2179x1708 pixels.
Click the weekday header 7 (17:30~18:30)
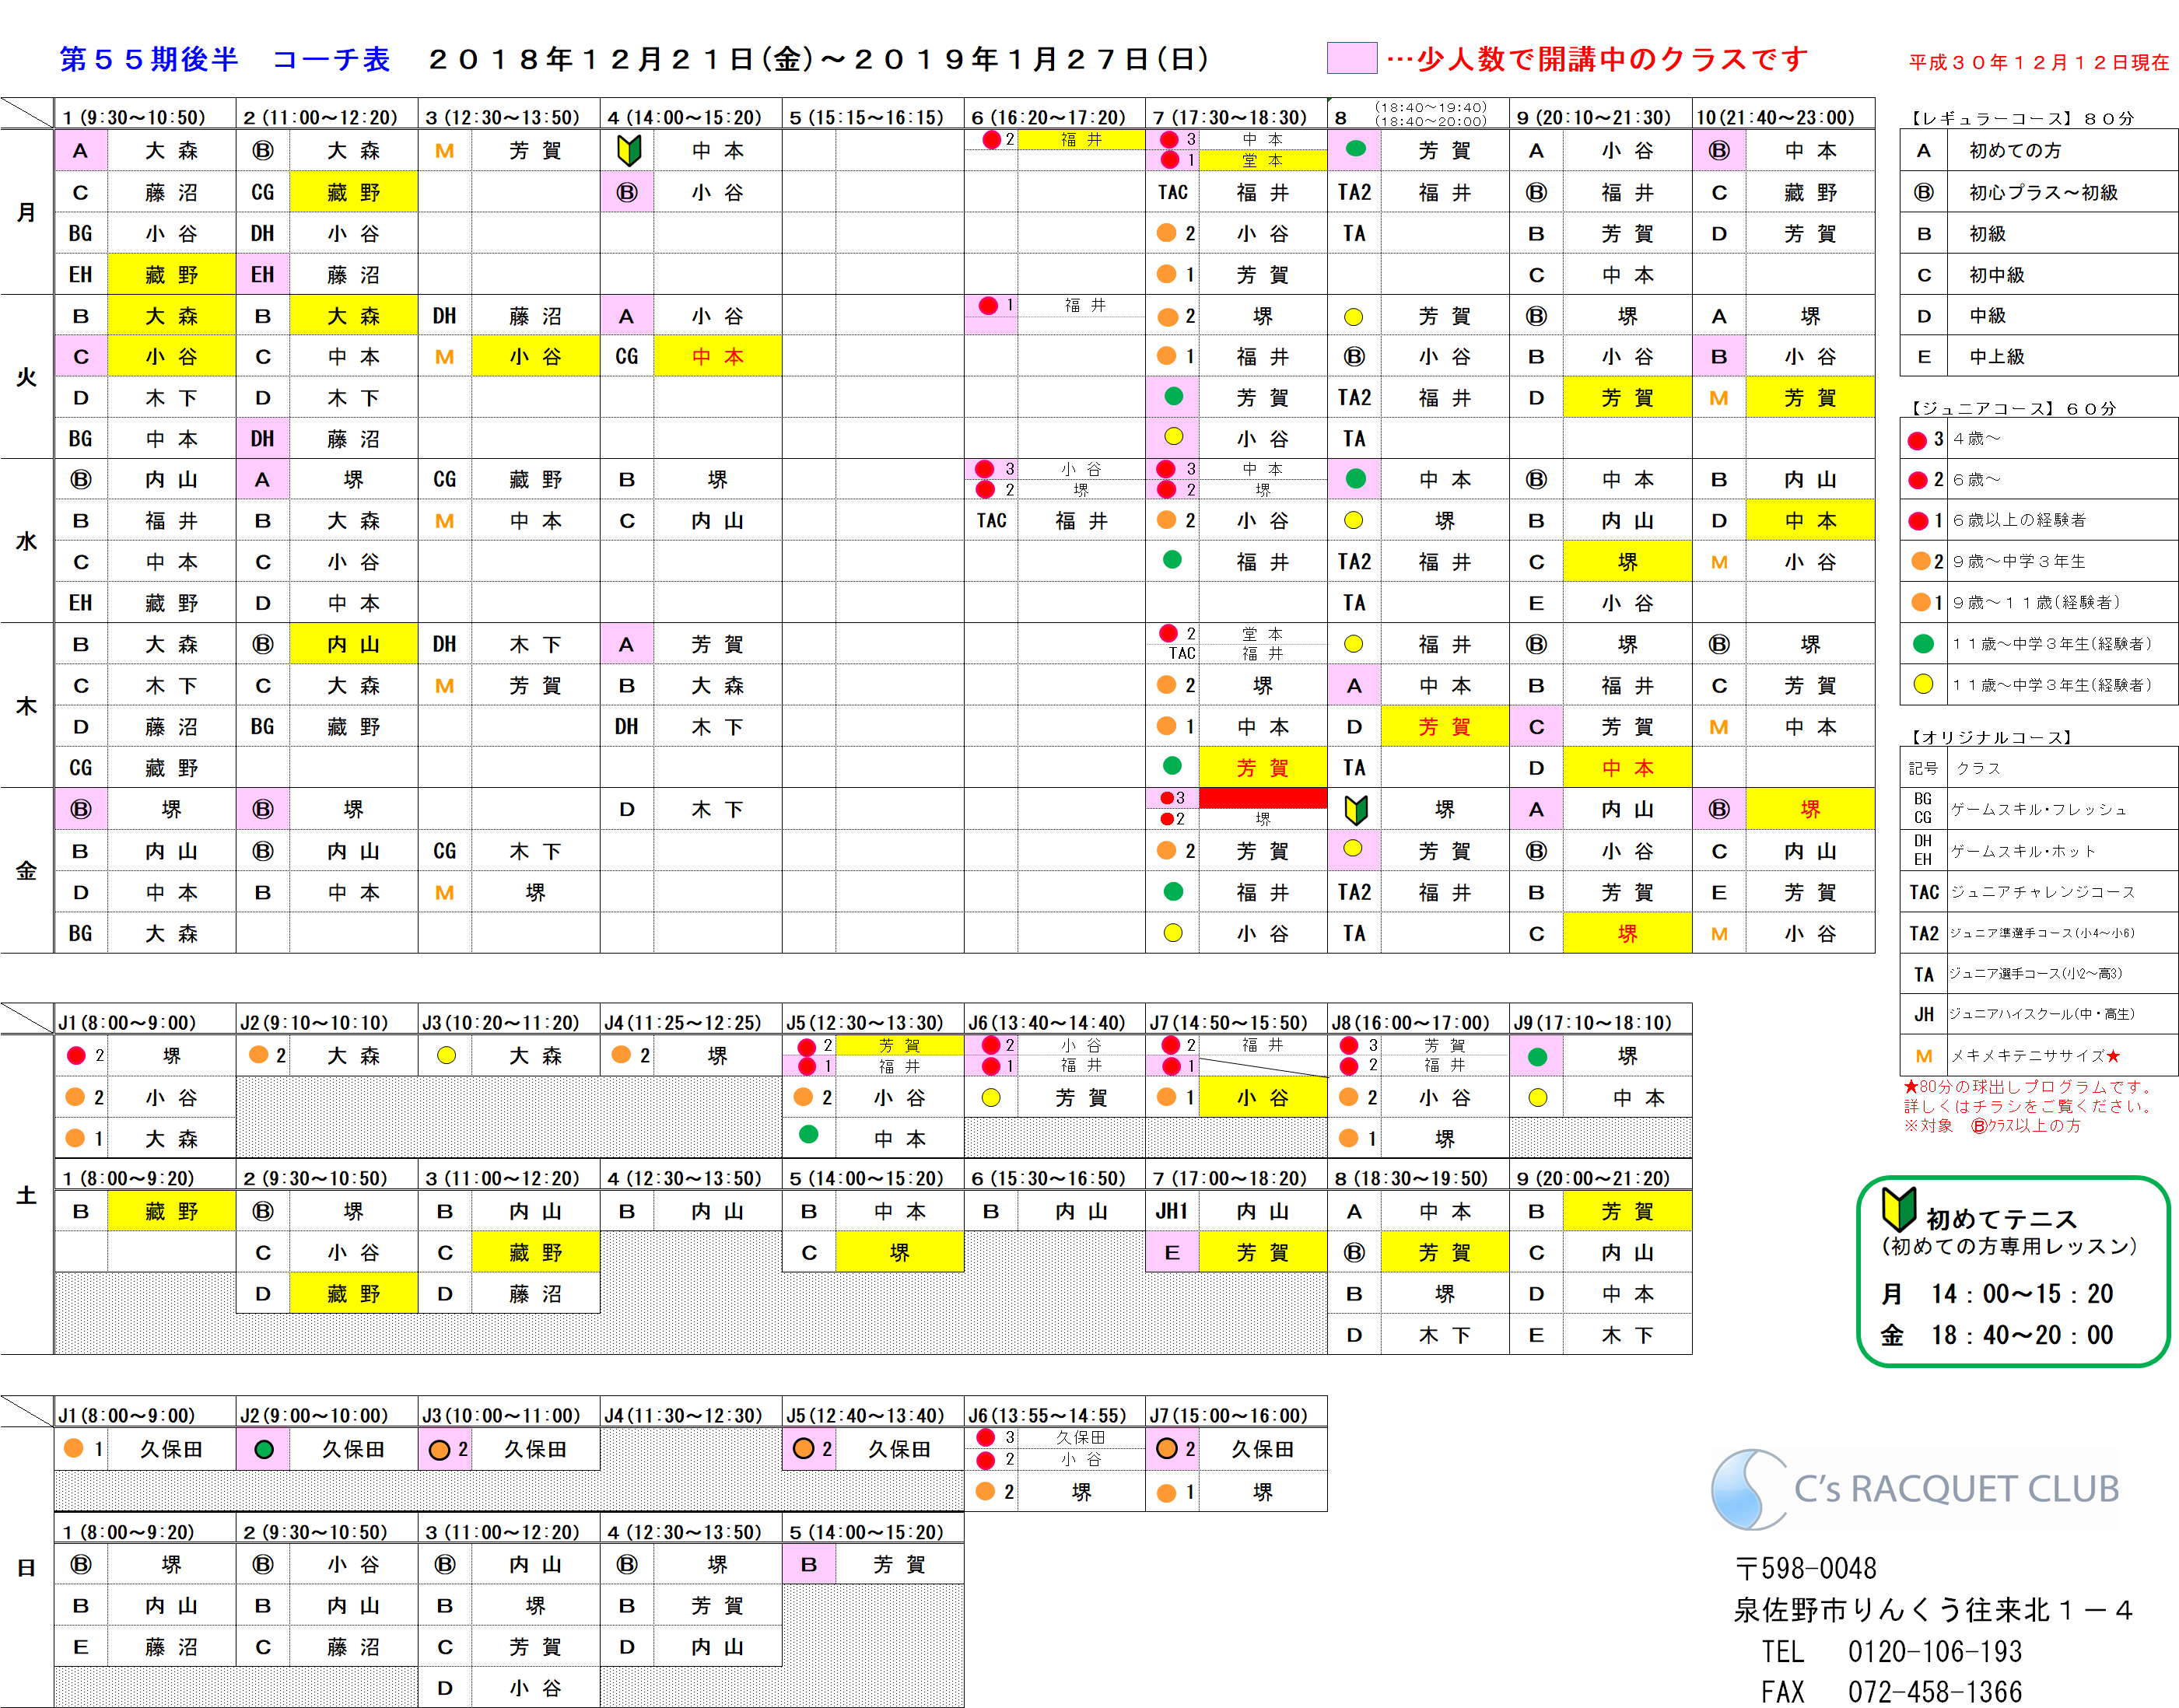(x=1229, y=117)
